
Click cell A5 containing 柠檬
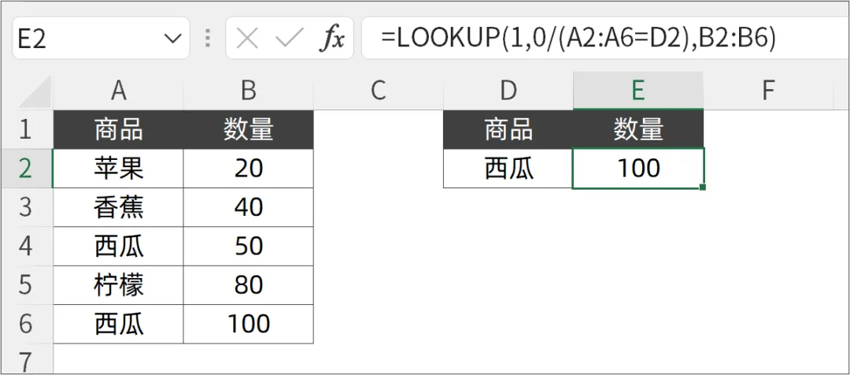(118, 284)
